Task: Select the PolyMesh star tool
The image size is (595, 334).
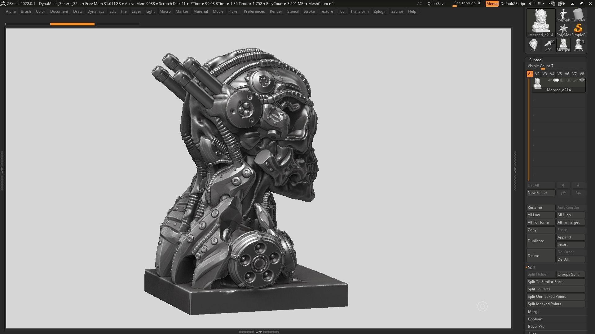Action: (x=563, y=30)
